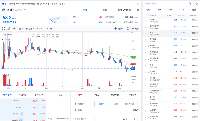This screenshot has width=200, height=121.
Task: Open the 차트설정 dropdown
Action: coord(30,29)
